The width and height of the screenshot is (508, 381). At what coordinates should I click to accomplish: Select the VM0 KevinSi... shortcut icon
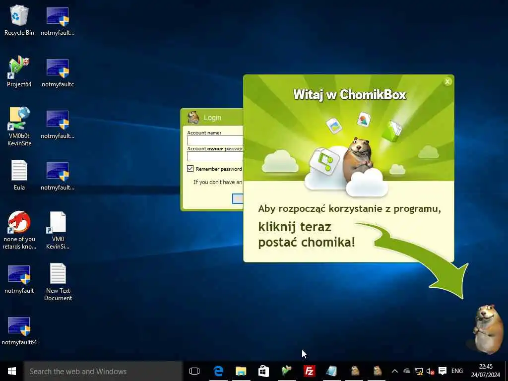(58, 230)
